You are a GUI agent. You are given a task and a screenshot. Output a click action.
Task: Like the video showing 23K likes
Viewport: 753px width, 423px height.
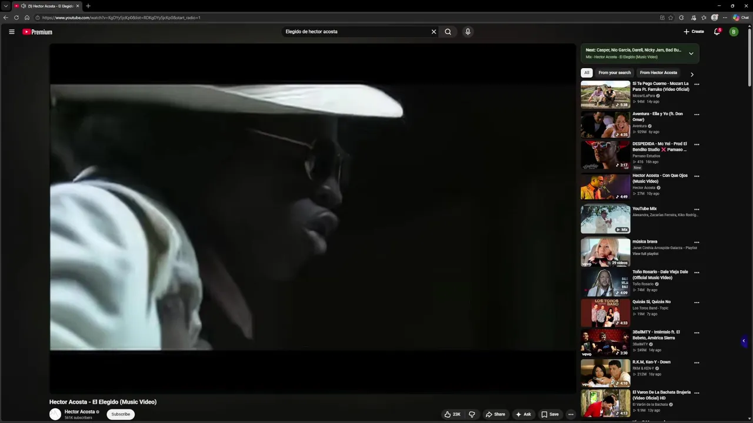click(x=452, y=414)
